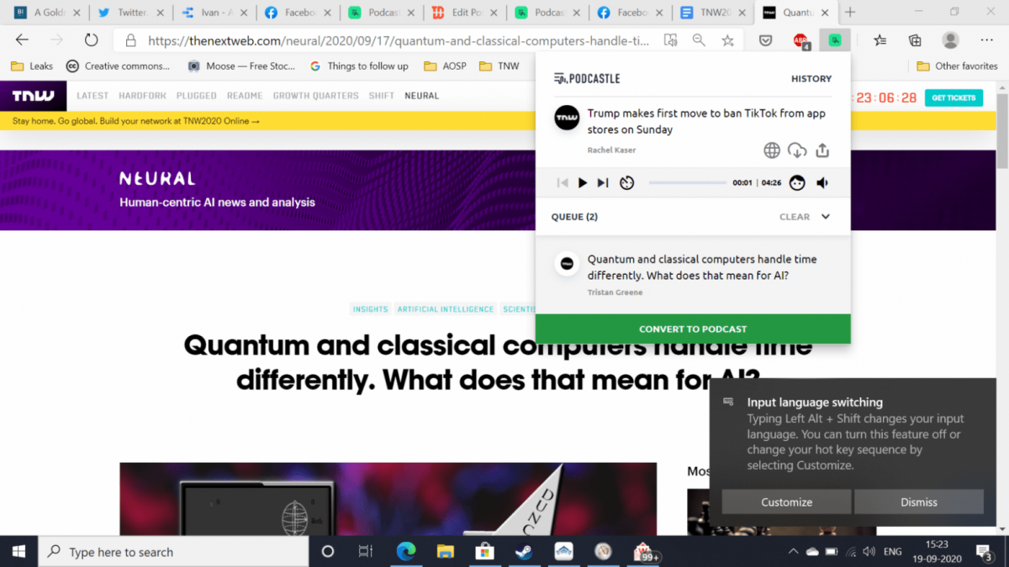The width and height of the screenshot is (1009, 567).
Task: Select queued Quantum and classical computers item
Action: click(693, 276)
